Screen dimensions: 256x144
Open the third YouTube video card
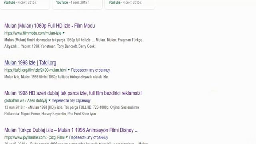130,4
